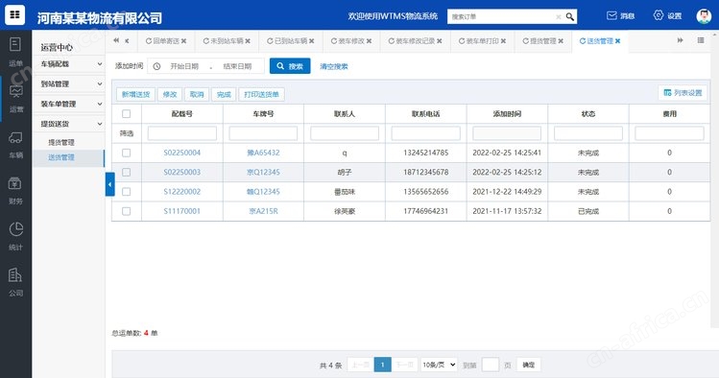
Task: Click the 清空搜索 link
Action: coord(334,66)
